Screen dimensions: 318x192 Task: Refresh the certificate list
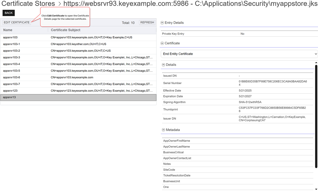click(147, 23)
